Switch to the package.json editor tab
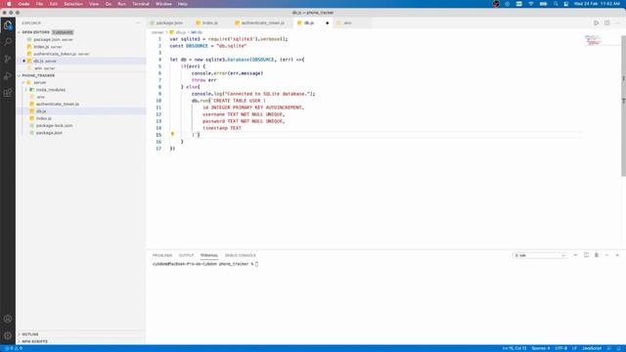This screenshot has width=626, height=352. [169, 23]
